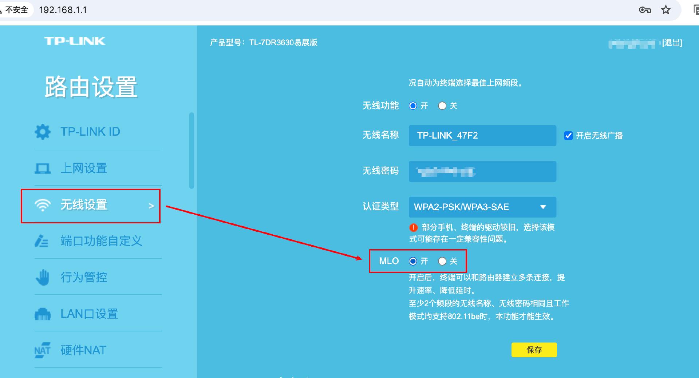The height and width of the screenshot is (378, 699).
Task: Click the red warning icon under 认证类型
Action: pyautogui.click(x=414, y=228)
